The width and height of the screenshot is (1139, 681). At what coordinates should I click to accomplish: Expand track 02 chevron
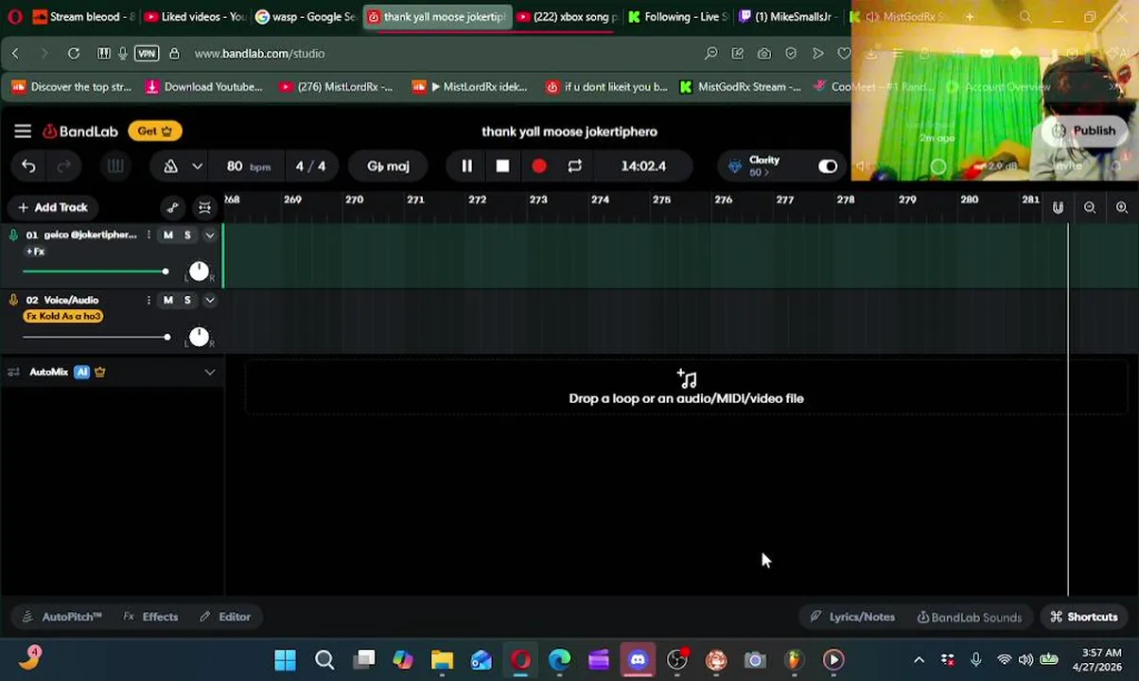[210, 300]
